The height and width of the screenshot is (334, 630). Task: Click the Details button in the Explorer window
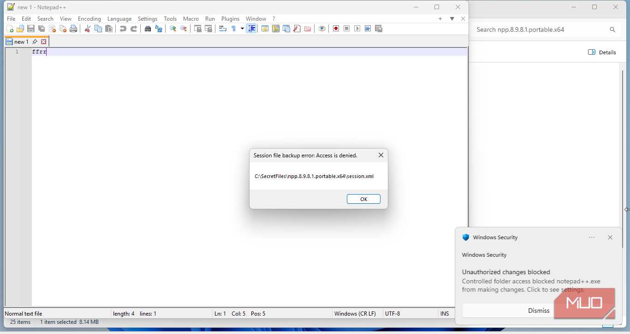pos(602,52)
